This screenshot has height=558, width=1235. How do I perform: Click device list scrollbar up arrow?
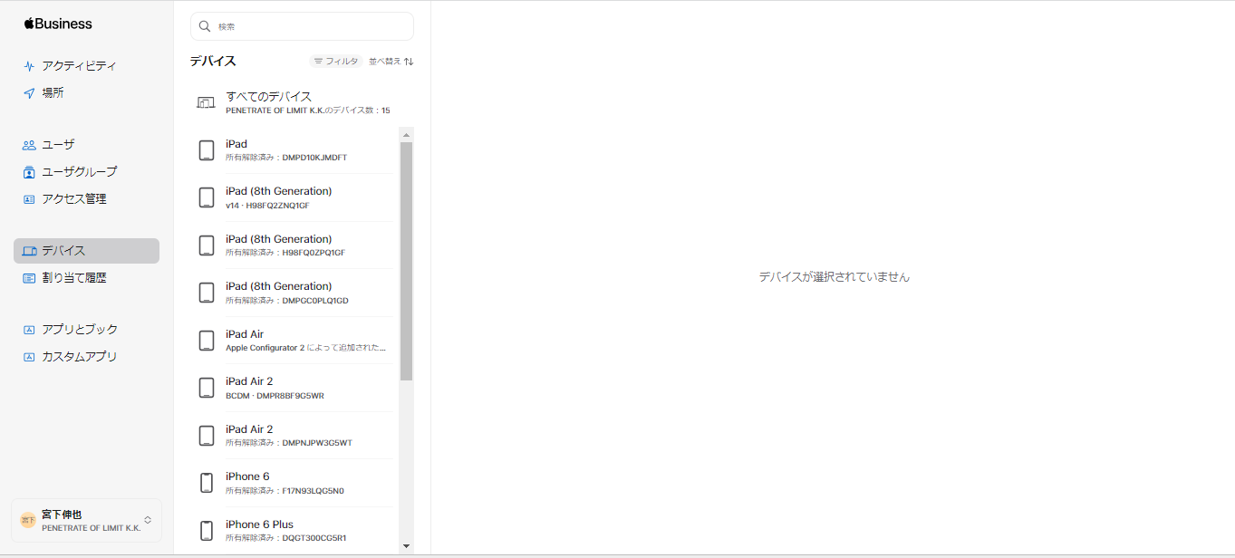406,134
